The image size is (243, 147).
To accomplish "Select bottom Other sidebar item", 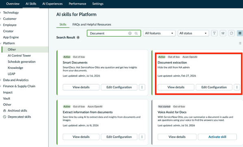I will (7, 104).
